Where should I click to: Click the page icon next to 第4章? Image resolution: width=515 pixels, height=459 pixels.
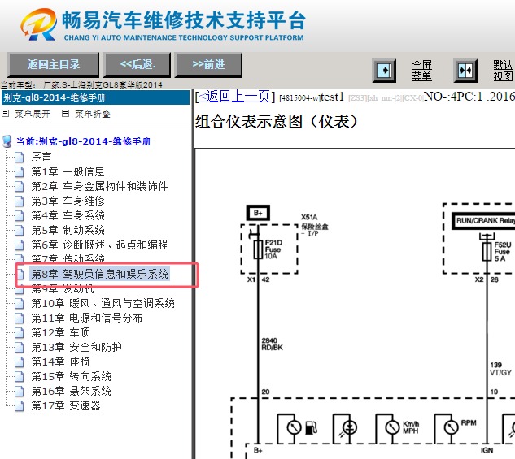click(20, 216)
